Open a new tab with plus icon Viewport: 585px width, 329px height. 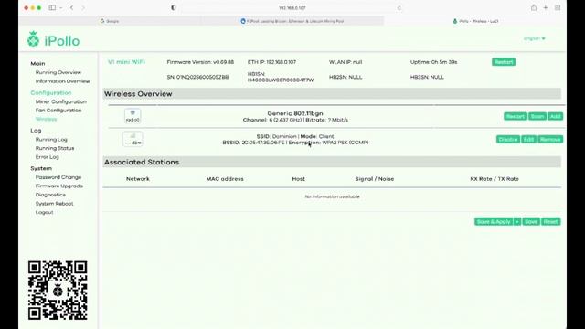[x=546, y=7]
